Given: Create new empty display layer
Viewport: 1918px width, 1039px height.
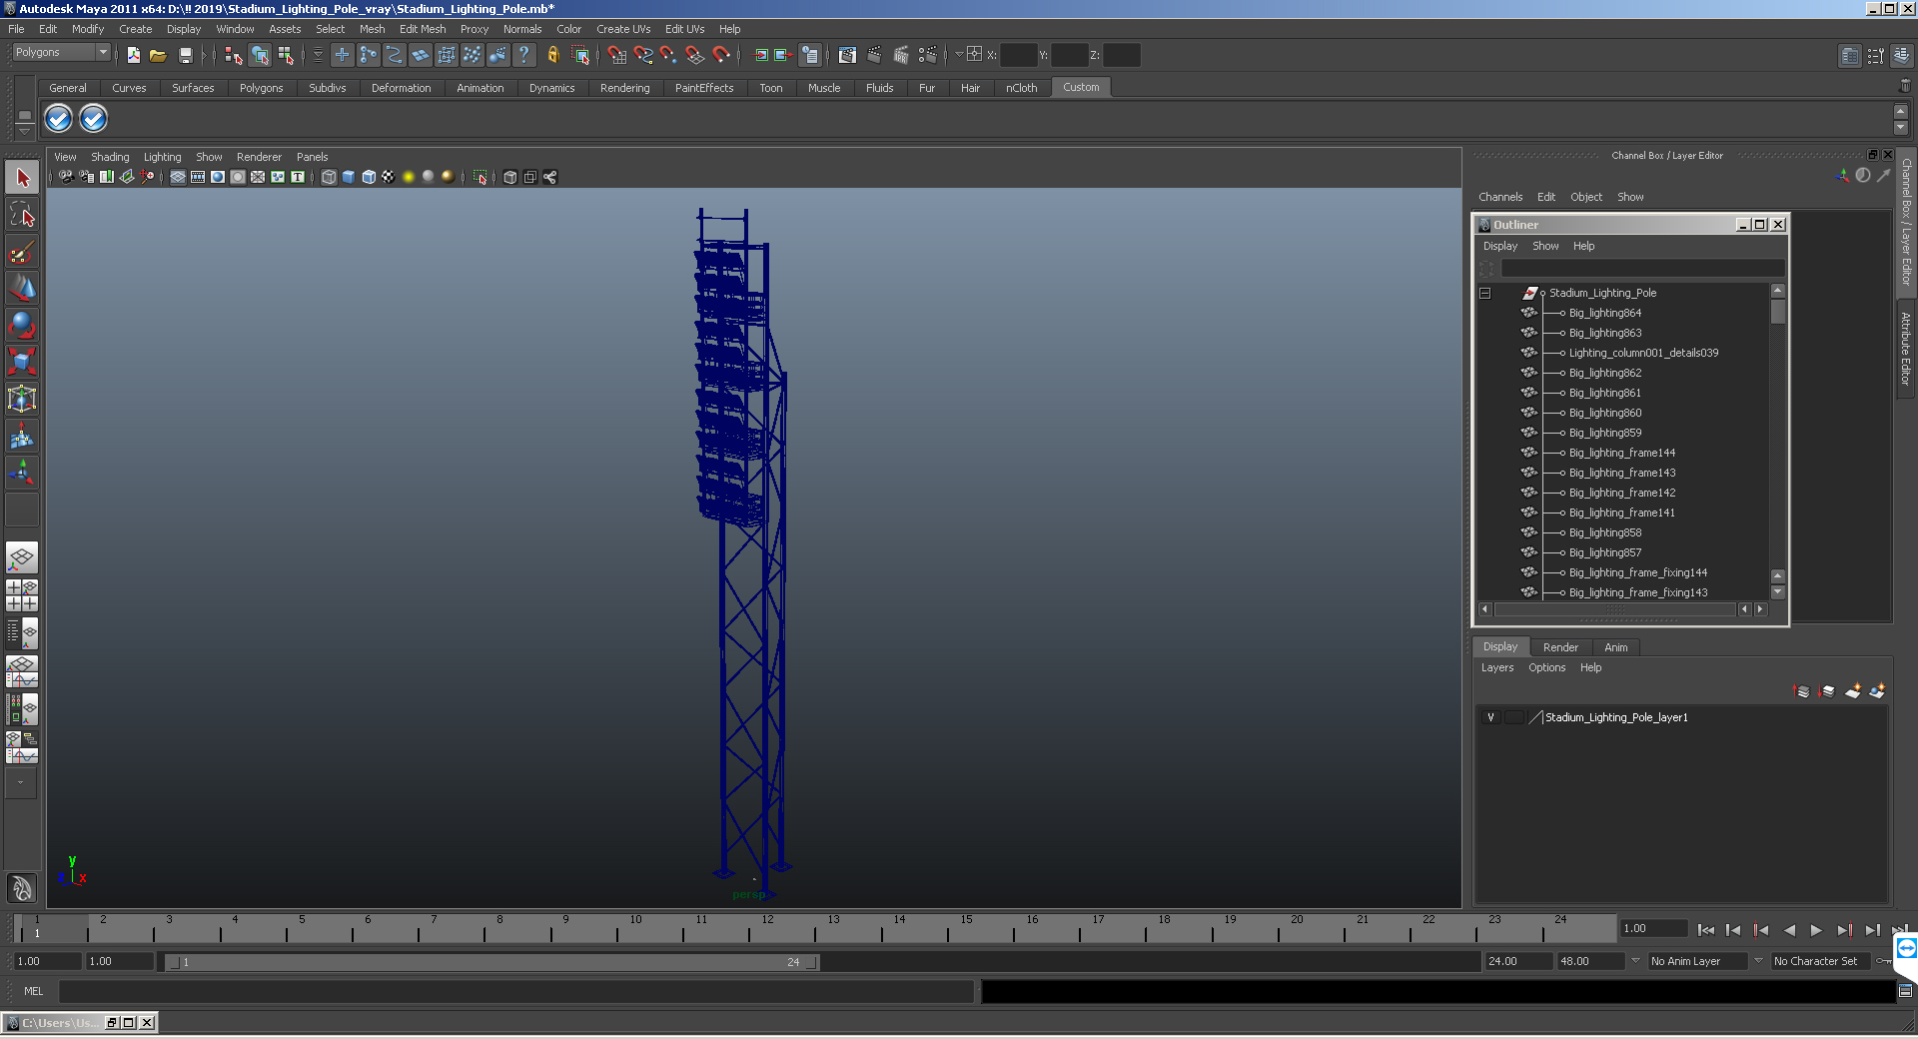Looking at the screenshot, I should 1852,691.
